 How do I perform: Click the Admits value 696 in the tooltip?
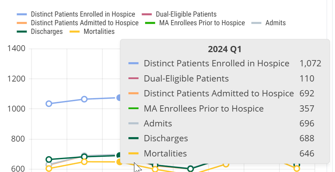307,123
